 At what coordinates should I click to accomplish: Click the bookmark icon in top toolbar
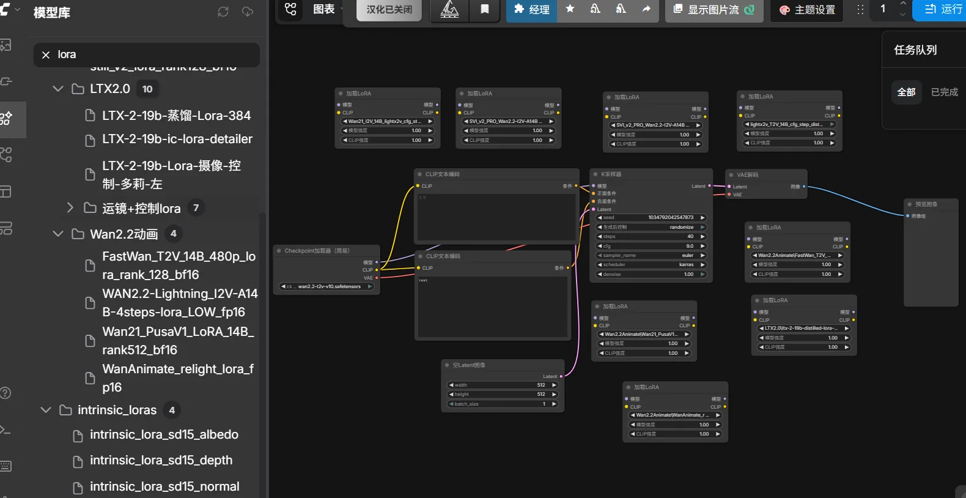coord(485,9)
